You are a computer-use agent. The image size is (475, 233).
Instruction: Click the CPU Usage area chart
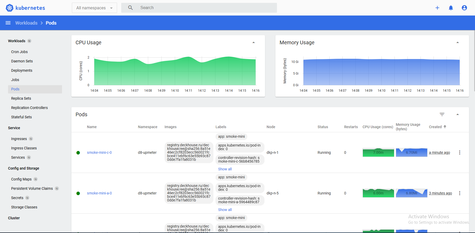(x=175, y=71)
